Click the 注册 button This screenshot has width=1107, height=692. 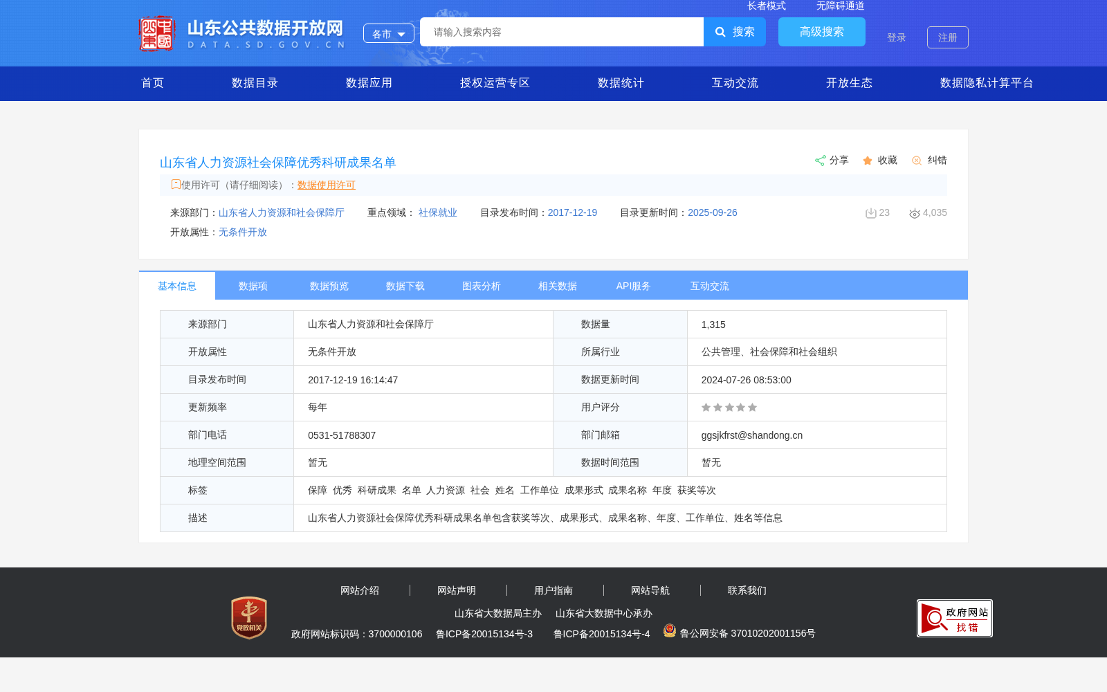click(x=948, y=37)
